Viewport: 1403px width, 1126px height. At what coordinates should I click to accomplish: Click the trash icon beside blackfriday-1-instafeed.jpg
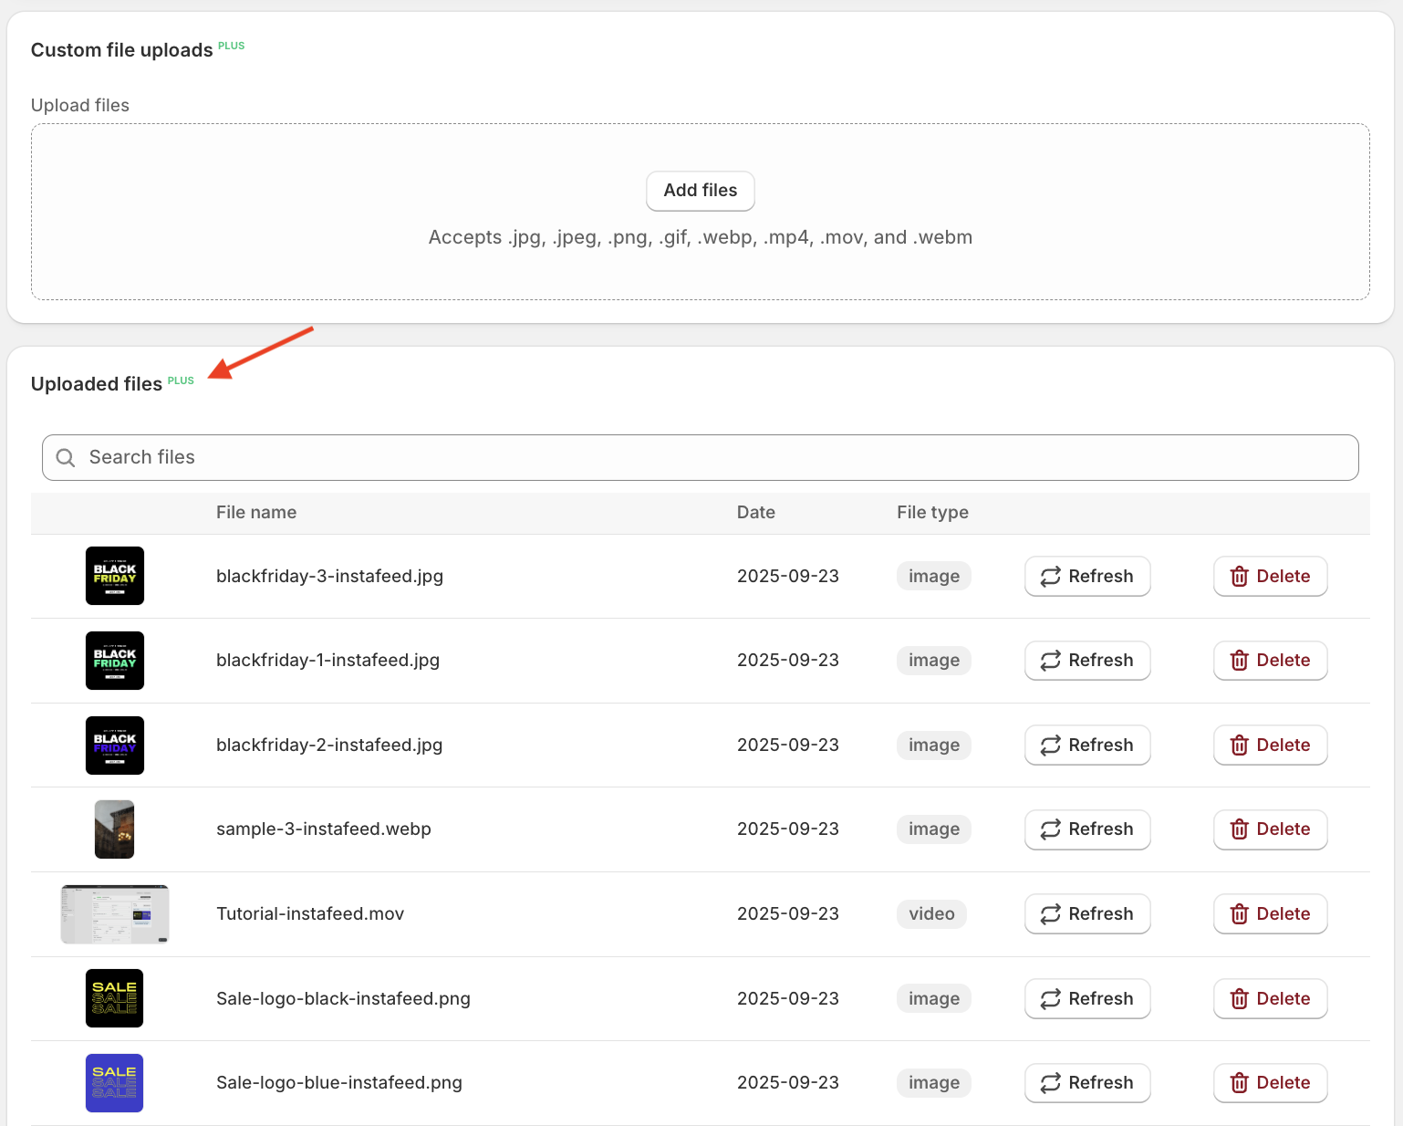(x=1240, y=660)
